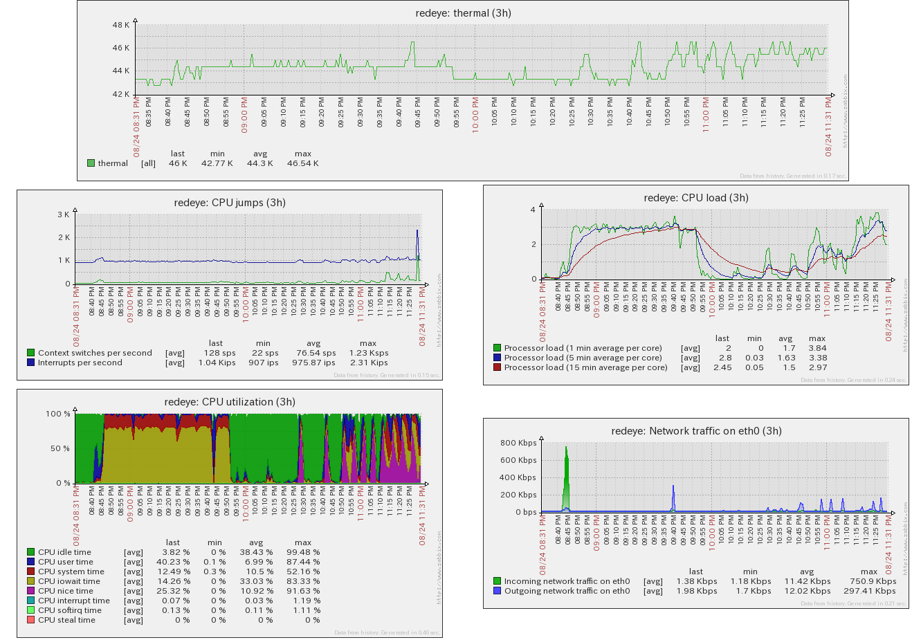Click the 'redeye: CPU jumps (3h)' title
The width and height of the screenshot is (921, 640).
(x=230, y=203)
